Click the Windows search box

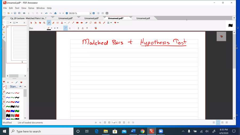(x=41, y=131)
